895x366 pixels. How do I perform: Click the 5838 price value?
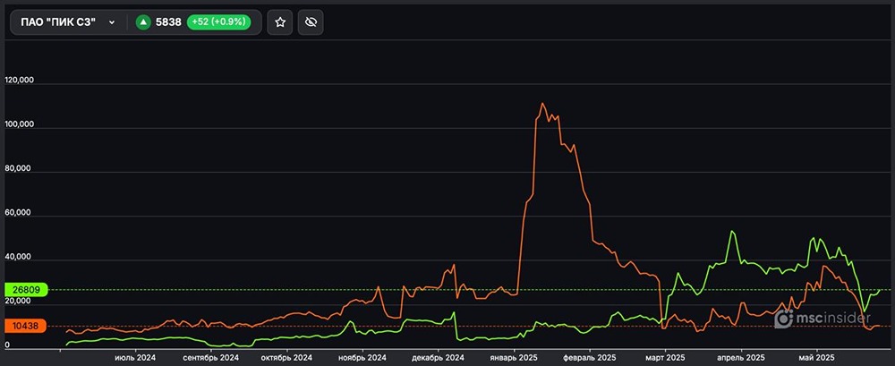click(168, 22)
